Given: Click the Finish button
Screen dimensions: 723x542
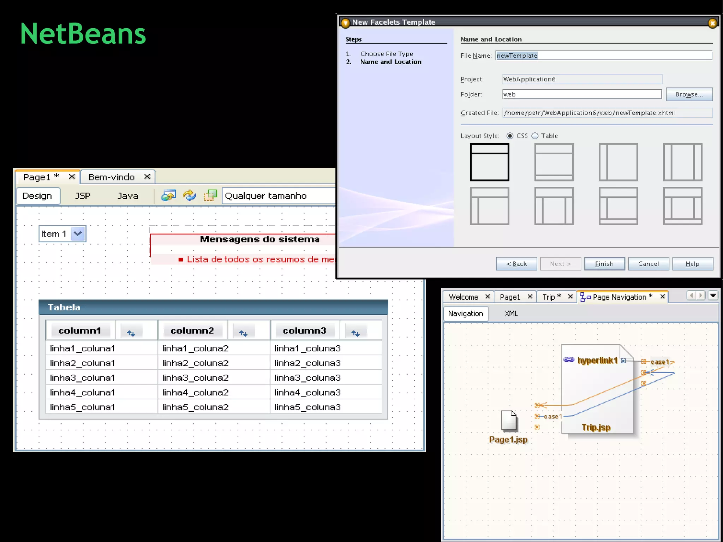Looking at the screenshot, I should (x=604, y=264).
